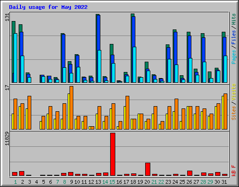The height and width of the screenshot is (187, 239).
Task: Click day label "11" on x-axis
Action: (84, 182)
